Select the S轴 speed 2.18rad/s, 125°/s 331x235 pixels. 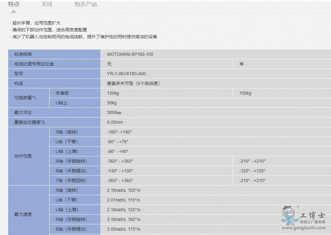click(124, 190)
